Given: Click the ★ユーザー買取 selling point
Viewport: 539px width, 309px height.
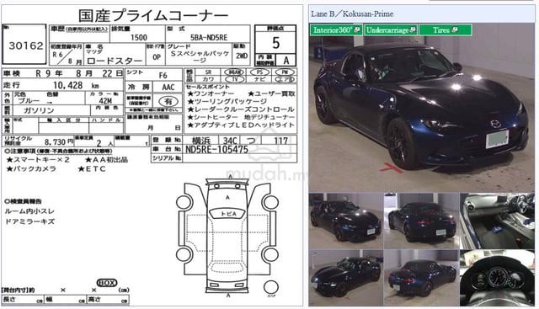Looking at the screenshot, I should [271, 93].
